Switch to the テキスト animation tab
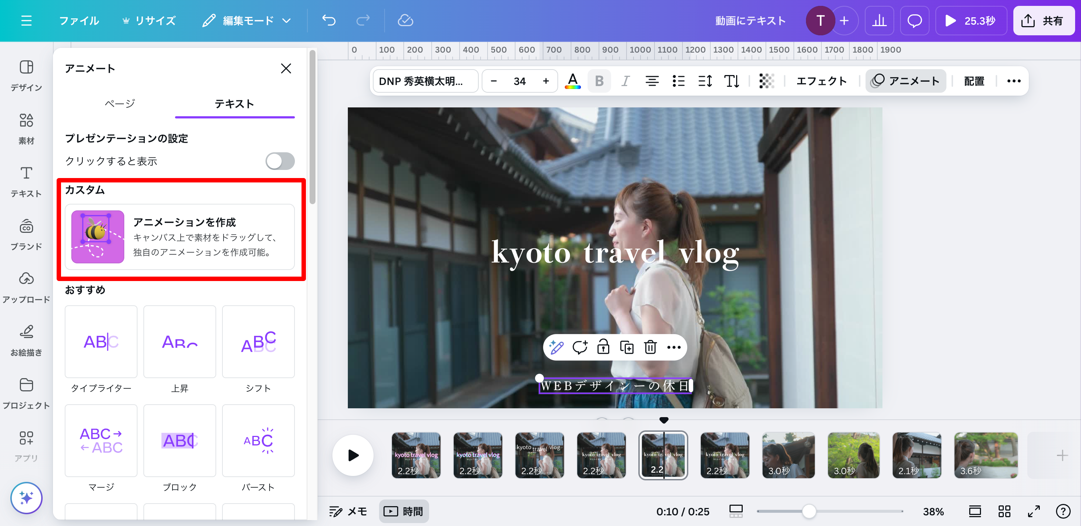 click(x=235, y=104)
